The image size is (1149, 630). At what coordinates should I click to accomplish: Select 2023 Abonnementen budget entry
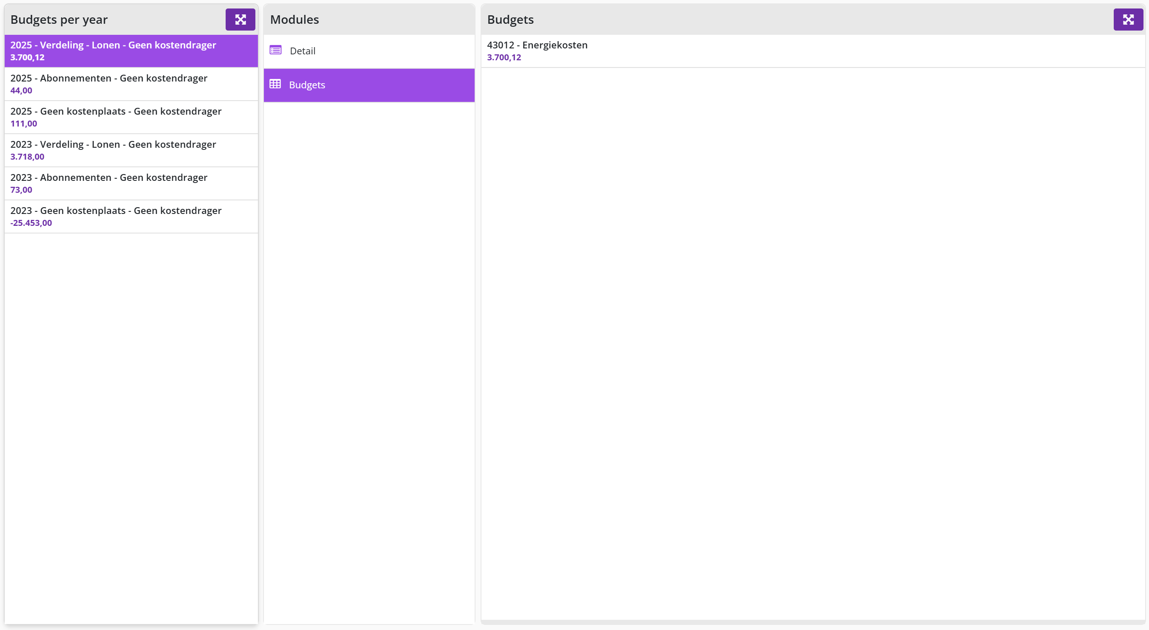click(x=131, y=183)
